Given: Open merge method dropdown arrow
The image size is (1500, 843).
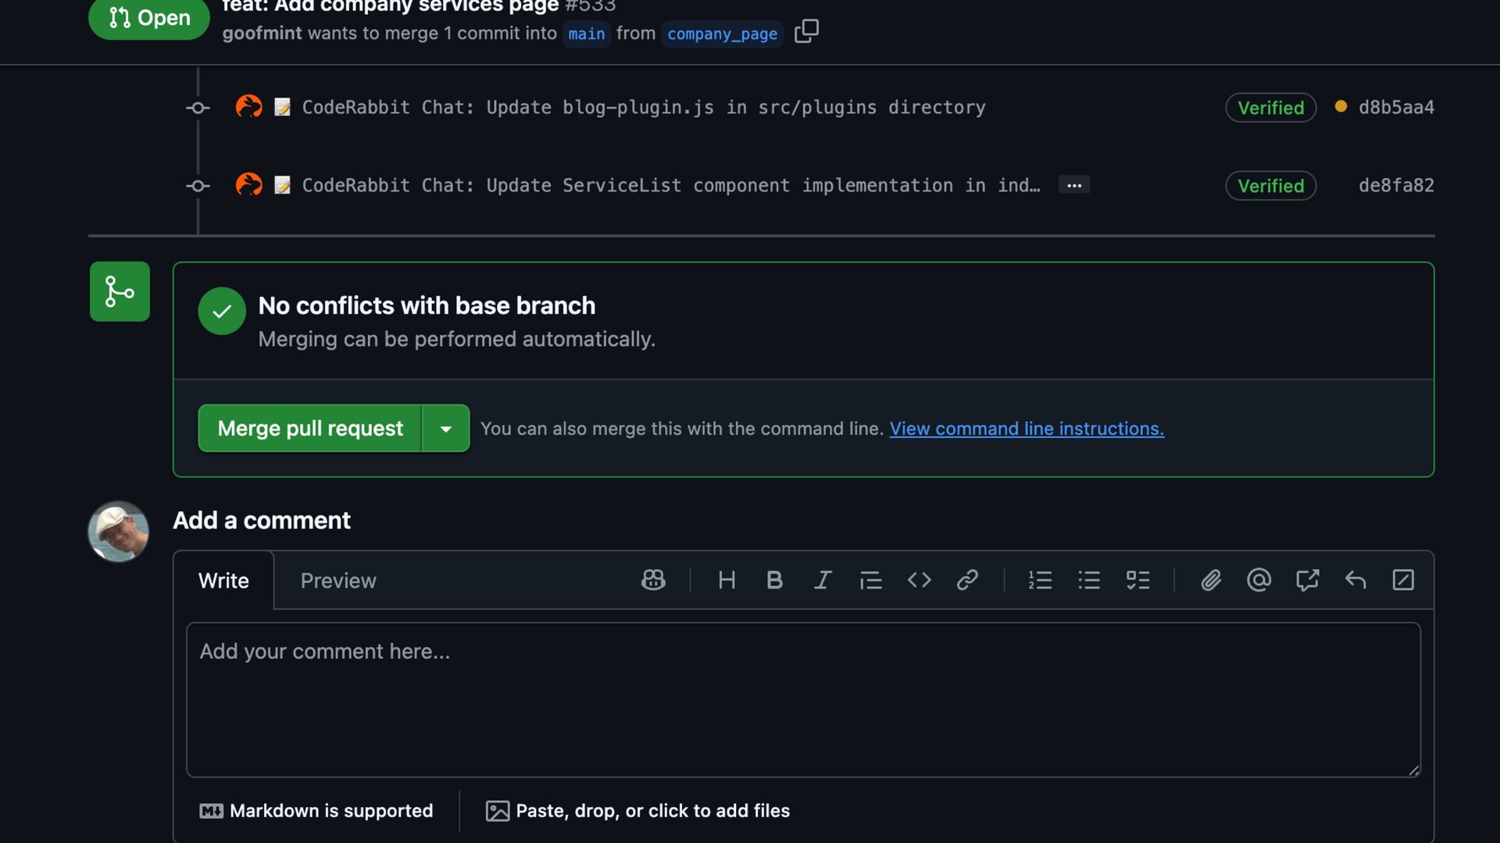Looking at the screenshot, I should (445, 429).
